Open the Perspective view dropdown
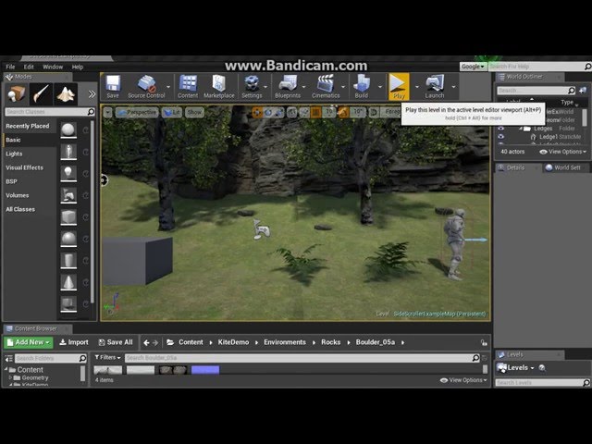This screenshot has height=444, width=592. coord(137,112)
